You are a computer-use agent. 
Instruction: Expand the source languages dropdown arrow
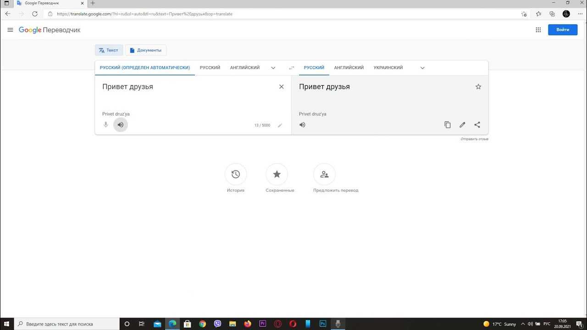click(x=273, y=68)
